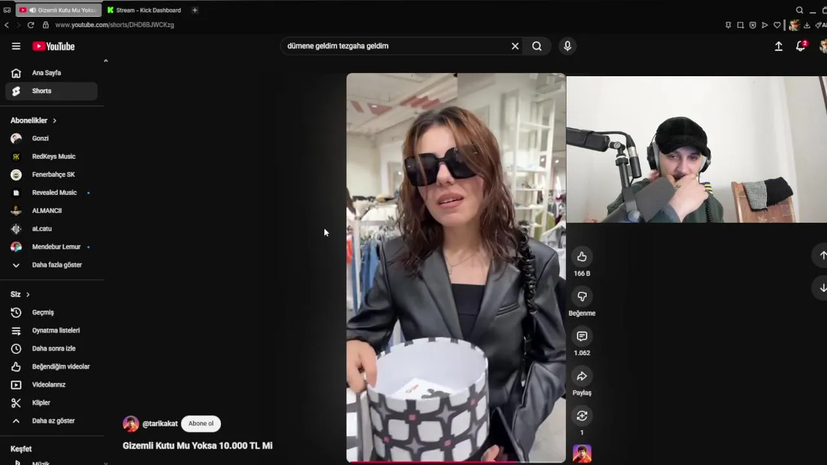Open the notifications bell
The height and width of the screenshot is (465, 827).
coord(801,46)
